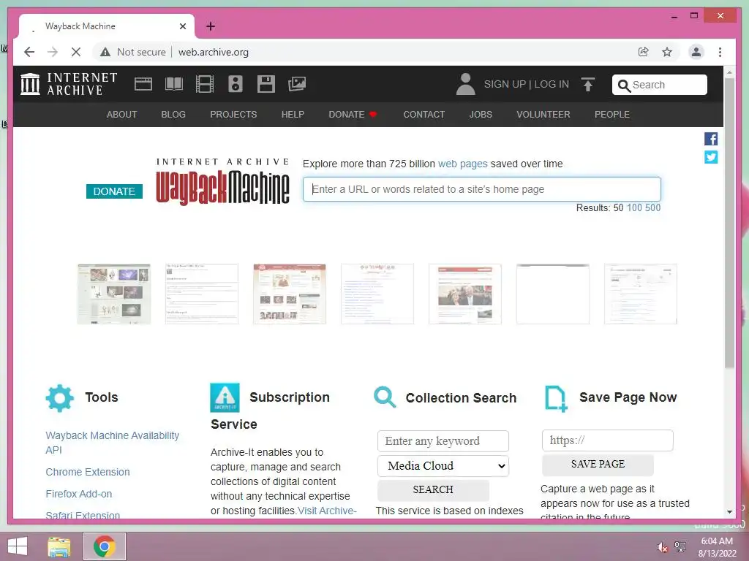
Task: Click the user avatar icon
Action: pyautogui.click(x=465, y=85)
